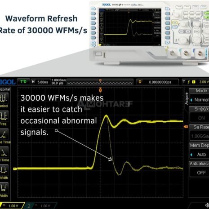
Task: Open the Sa Rate 1.00GSa field
Action: (200, 136)
